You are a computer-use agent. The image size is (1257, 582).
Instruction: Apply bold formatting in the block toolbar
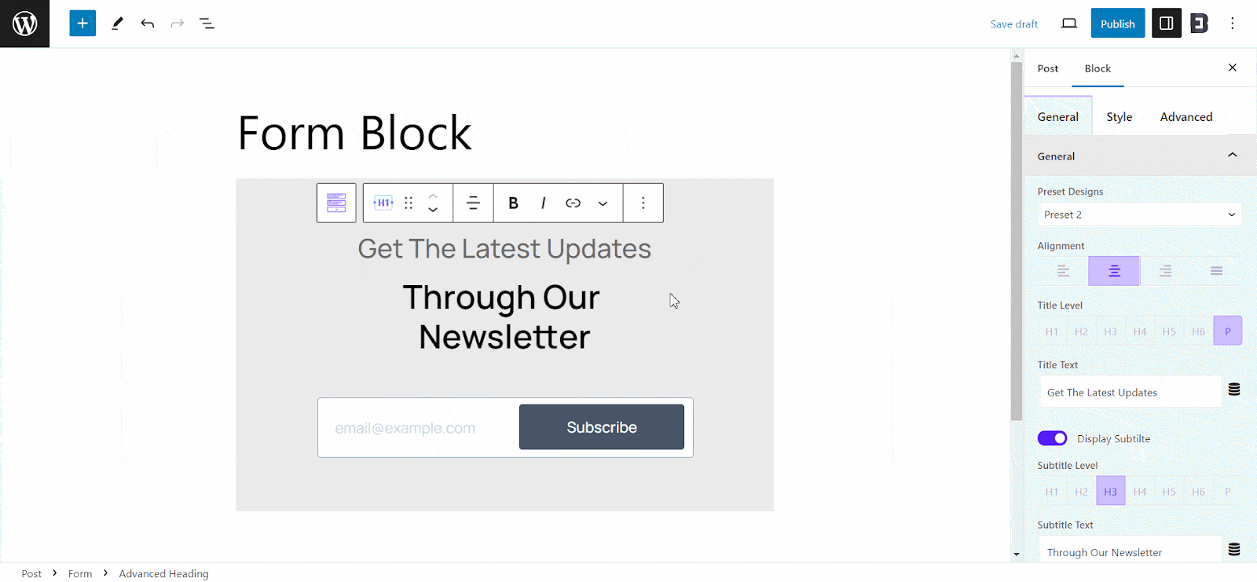(x=512, y=203)
